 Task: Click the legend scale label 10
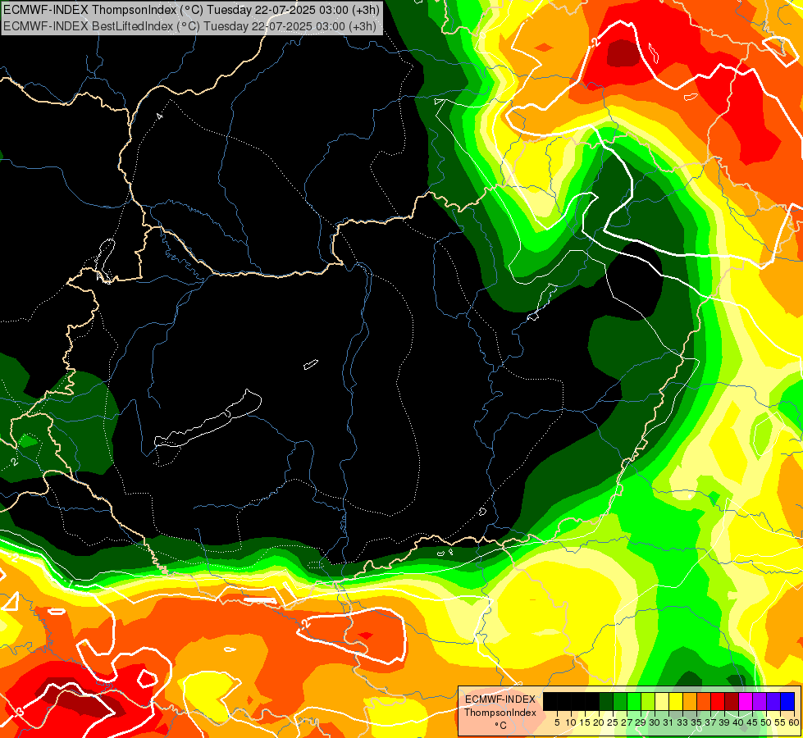pos(571,722)
